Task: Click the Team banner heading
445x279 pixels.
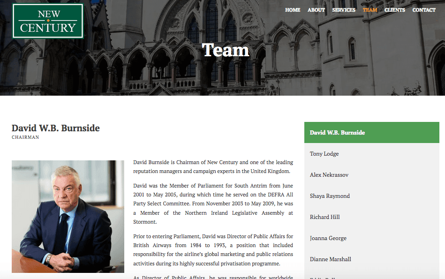Action: (226, 50)
